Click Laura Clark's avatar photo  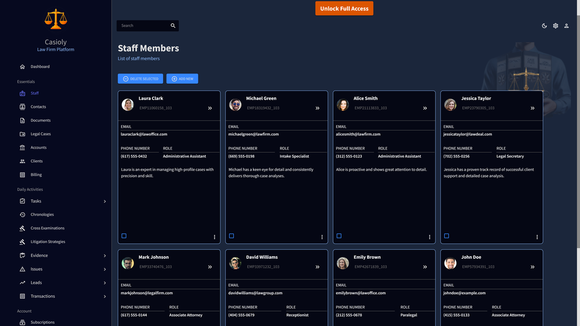click(128, 105)
